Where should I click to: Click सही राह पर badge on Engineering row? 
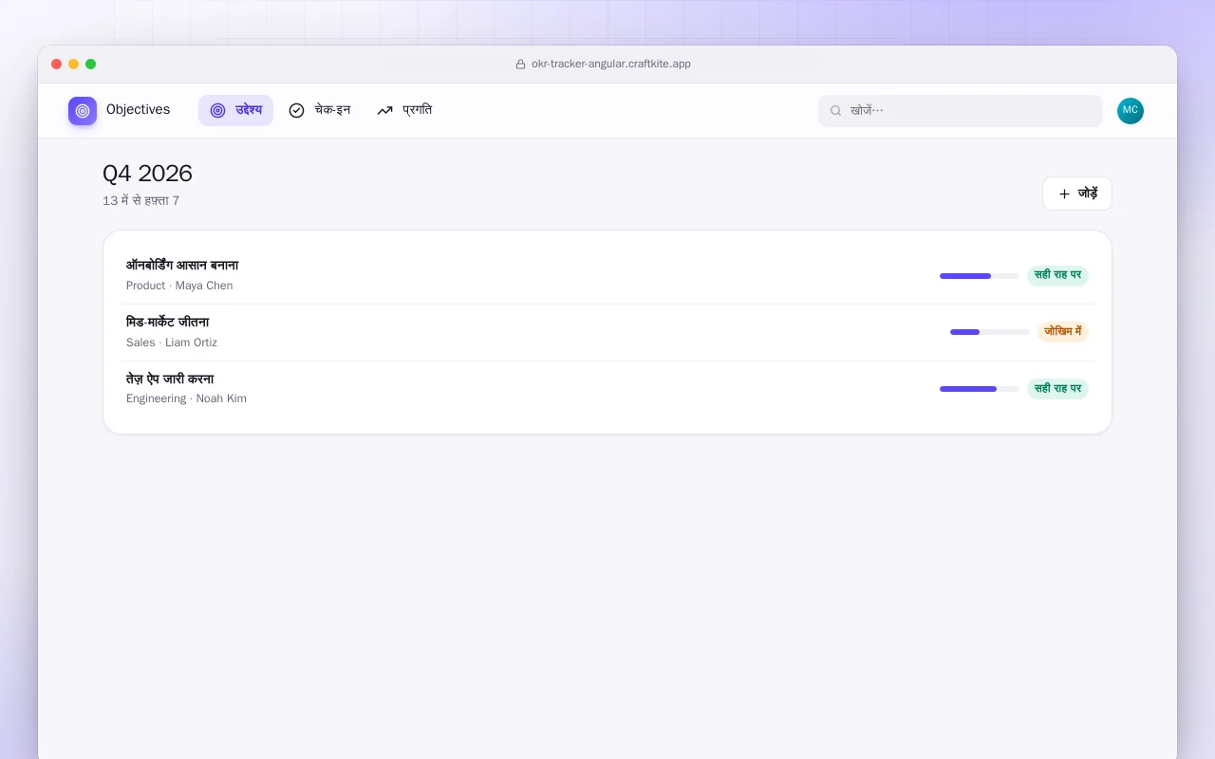(1057, 389)
